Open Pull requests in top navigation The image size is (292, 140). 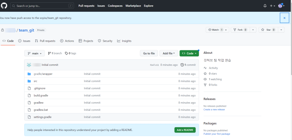tap(87, 6)
